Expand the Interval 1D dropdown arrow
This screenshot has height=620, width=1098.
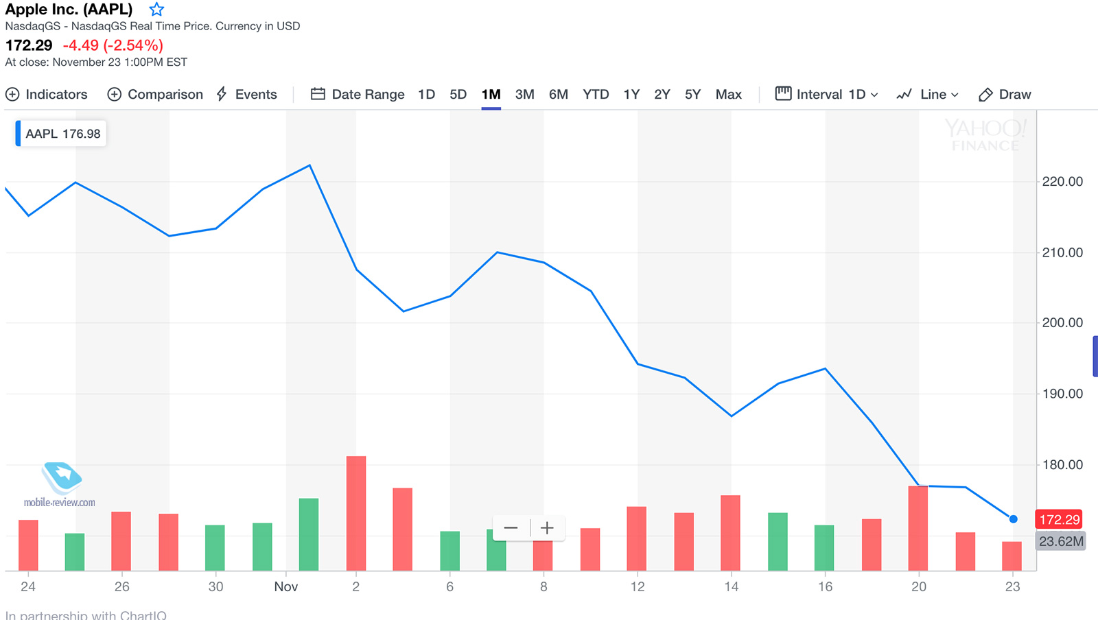click(x=874, y=95)
